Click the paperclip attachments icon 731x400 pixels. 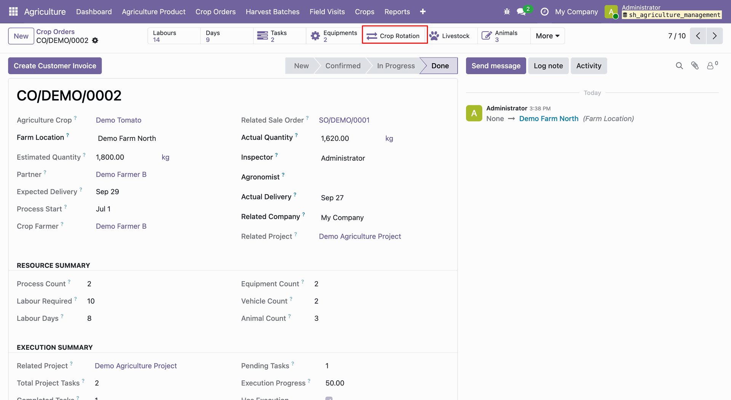click(x=695, y=66)
